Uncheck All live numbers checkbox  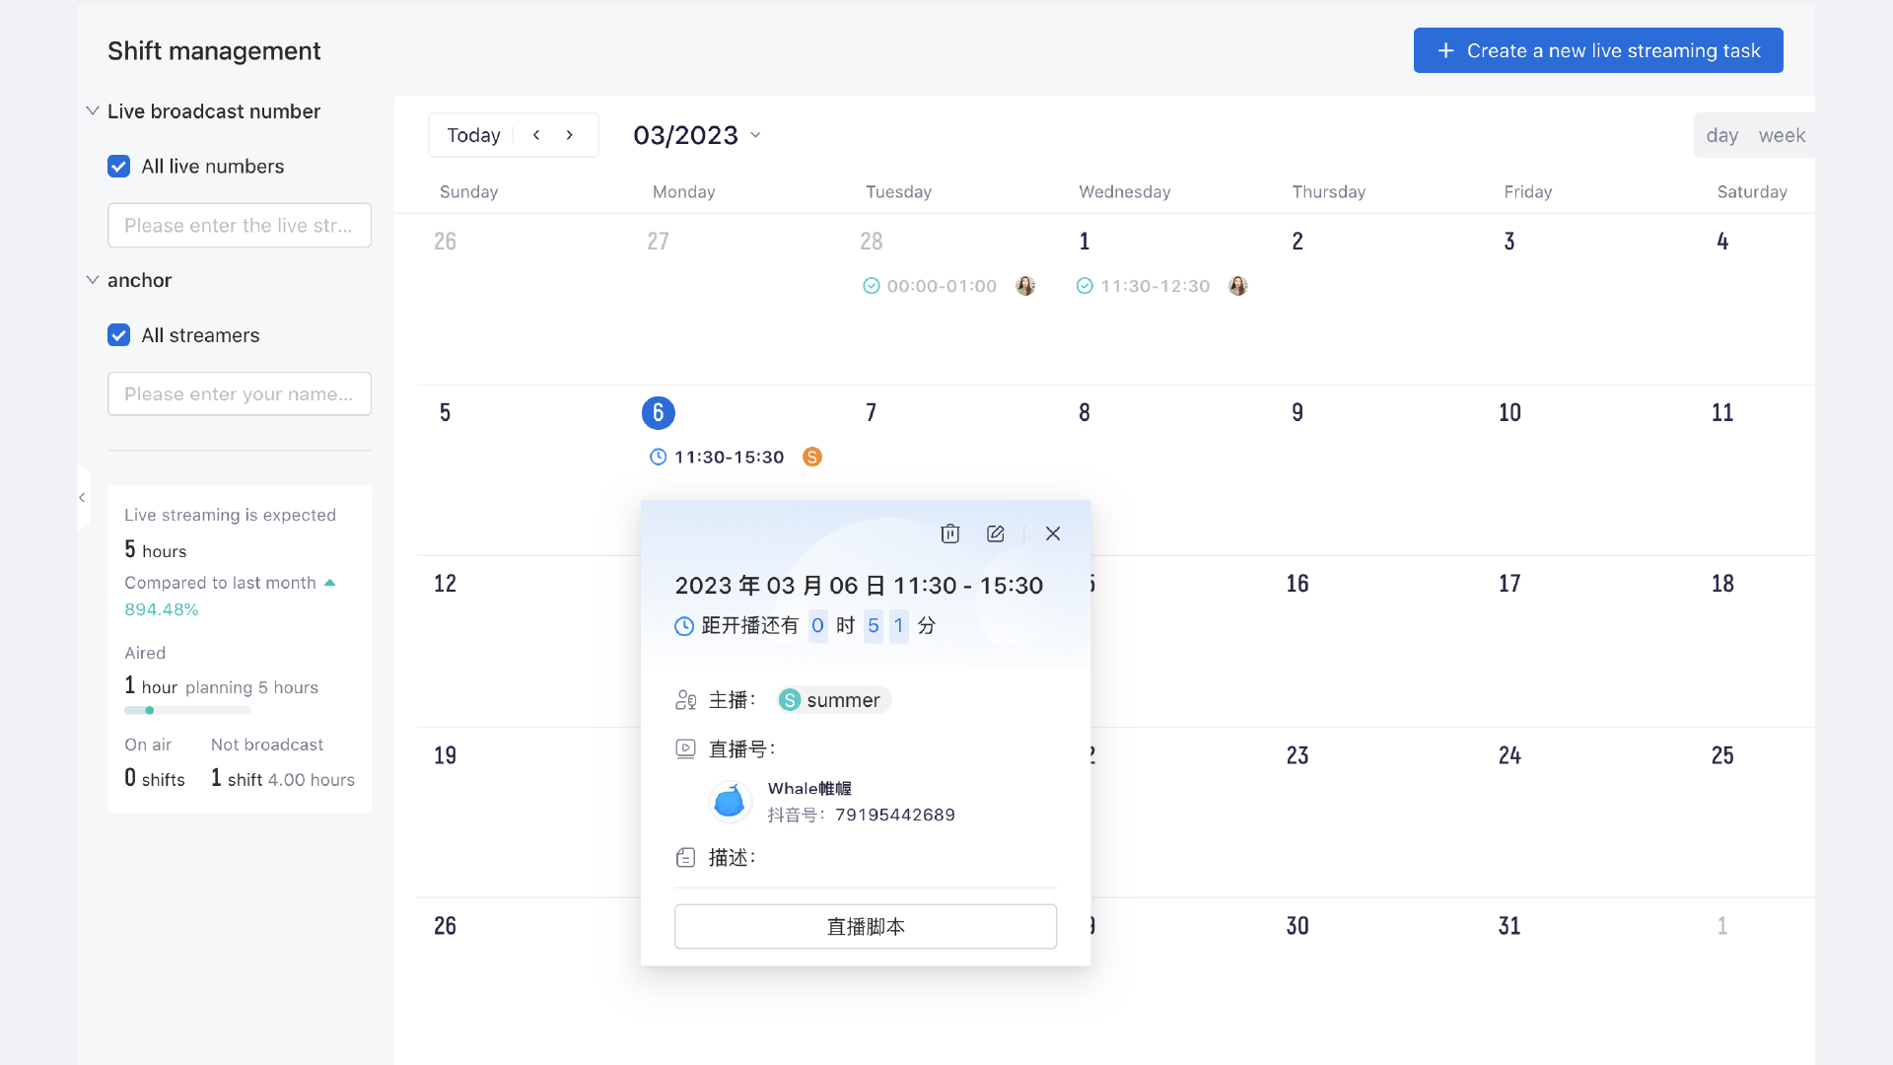coord(119,167)
